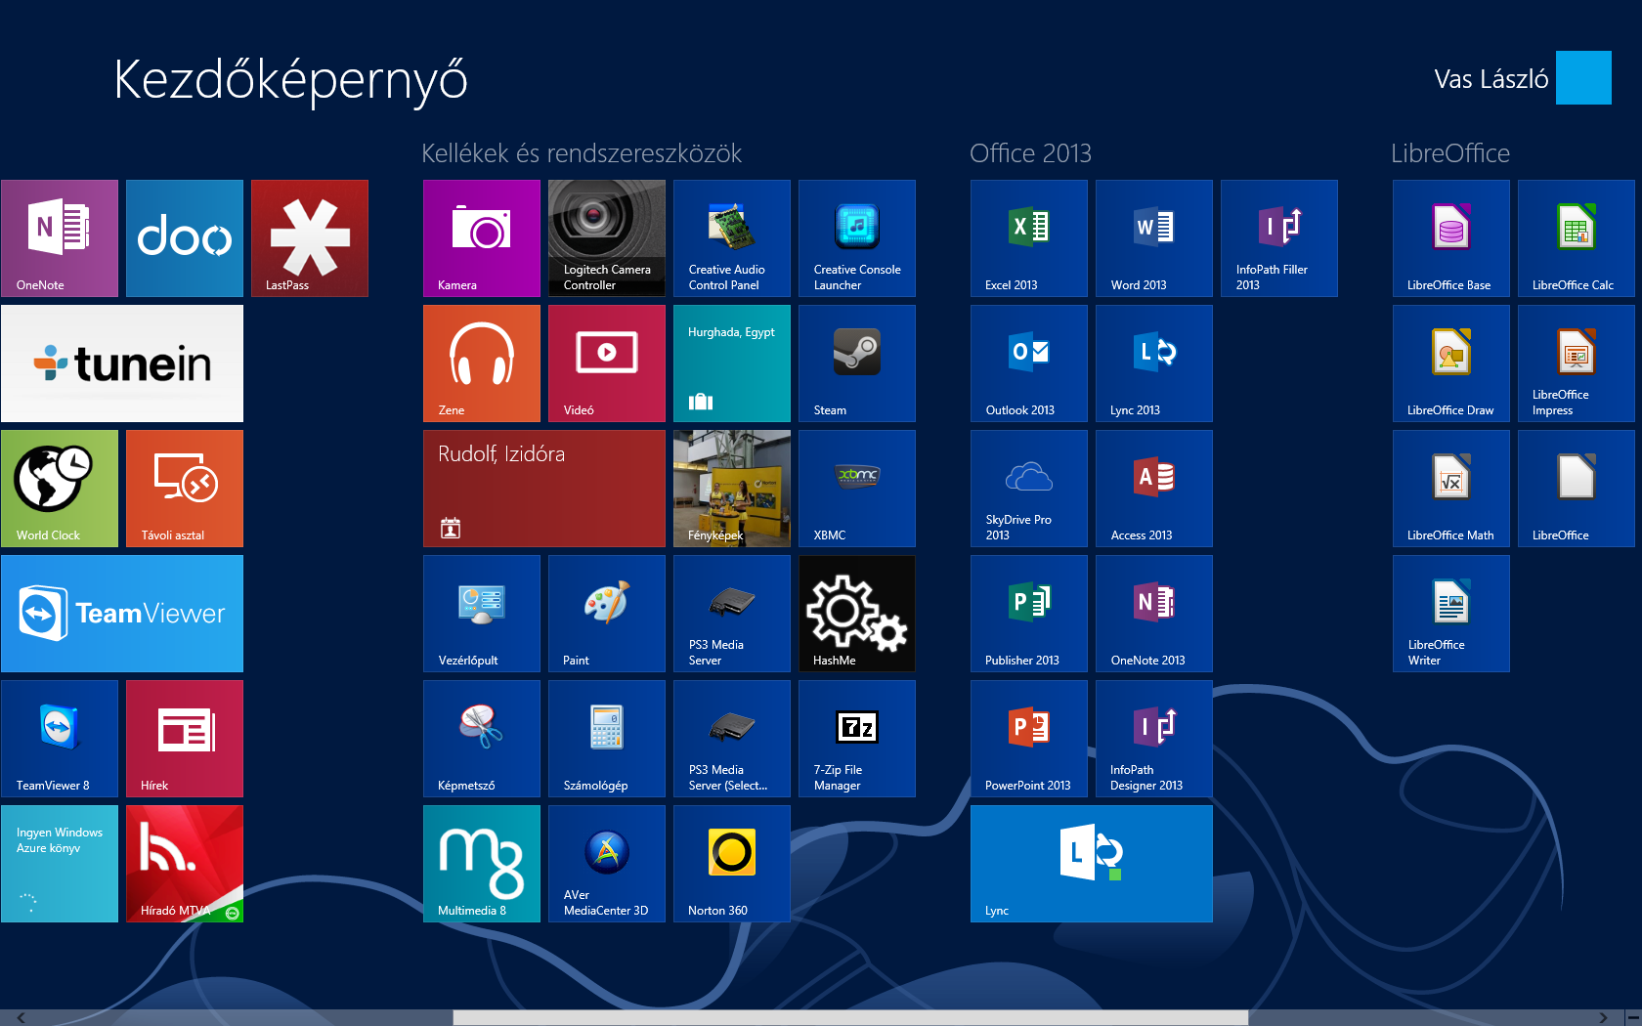Open Hurghada, Egypt travel tile
This screenshot has width=1642, height=1026.
pyautogui.click(x=732, y=363)
